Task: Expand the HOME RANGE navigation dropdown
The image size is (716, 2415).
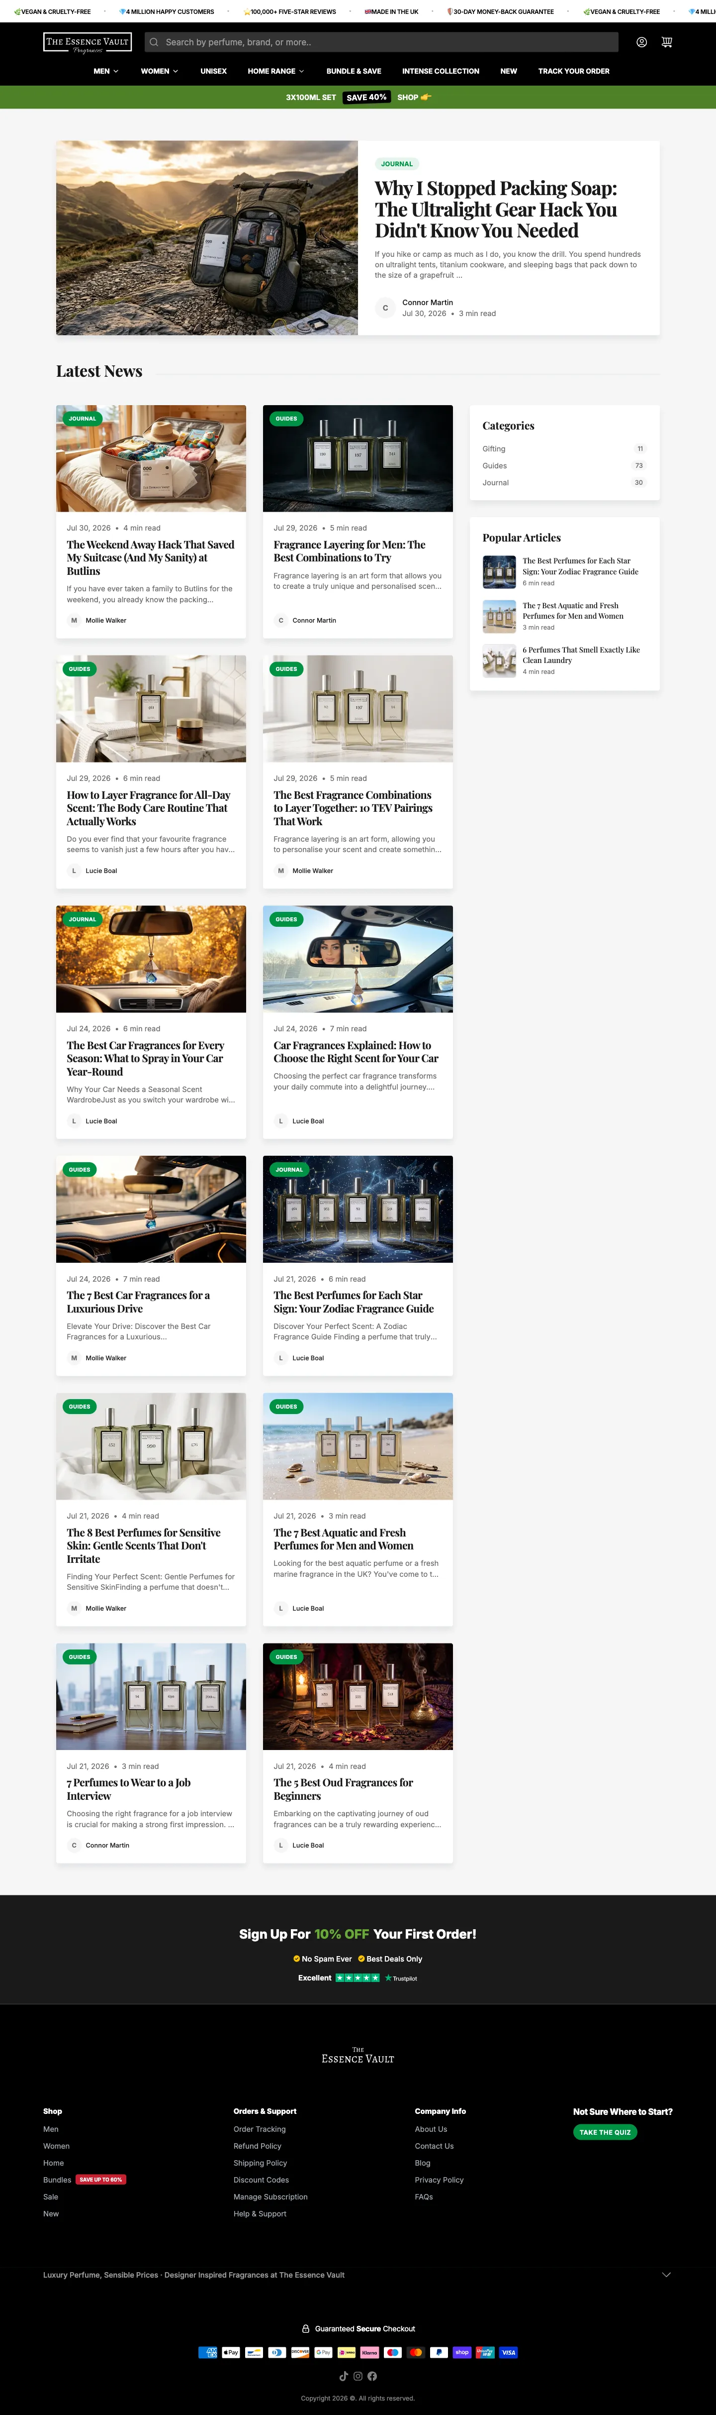Action: pyautogui.click(x=276, y=71)
